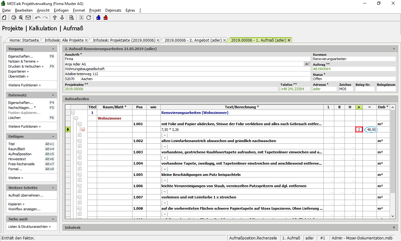Viewport: 401px width, 241px height.
Task: Click the refresh icon in toolbar
Action: (x=89, y=18)
